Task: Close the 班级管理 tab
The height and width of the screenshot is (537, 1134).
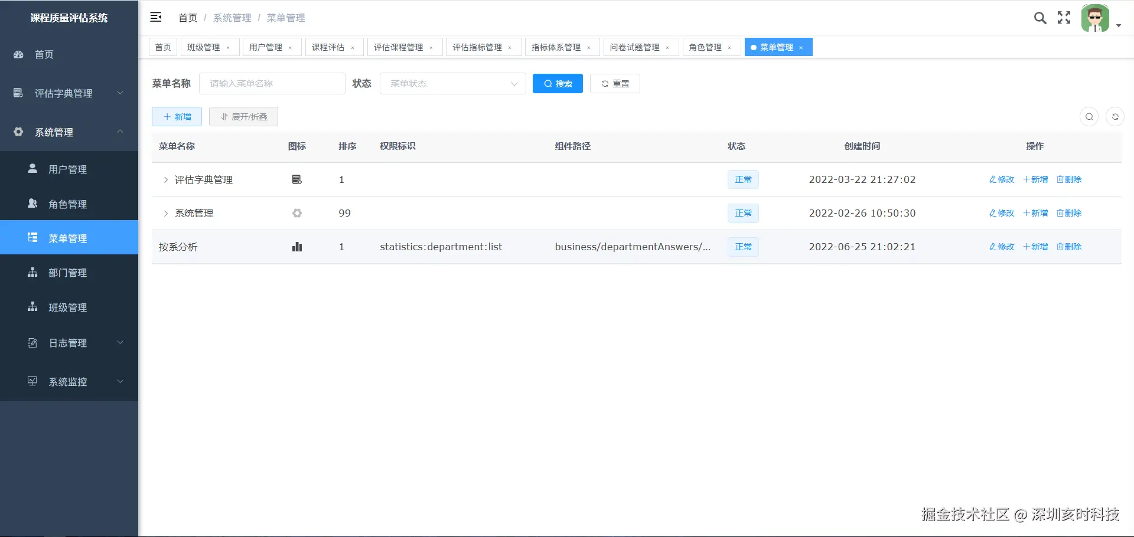Action: click(228, 48)
